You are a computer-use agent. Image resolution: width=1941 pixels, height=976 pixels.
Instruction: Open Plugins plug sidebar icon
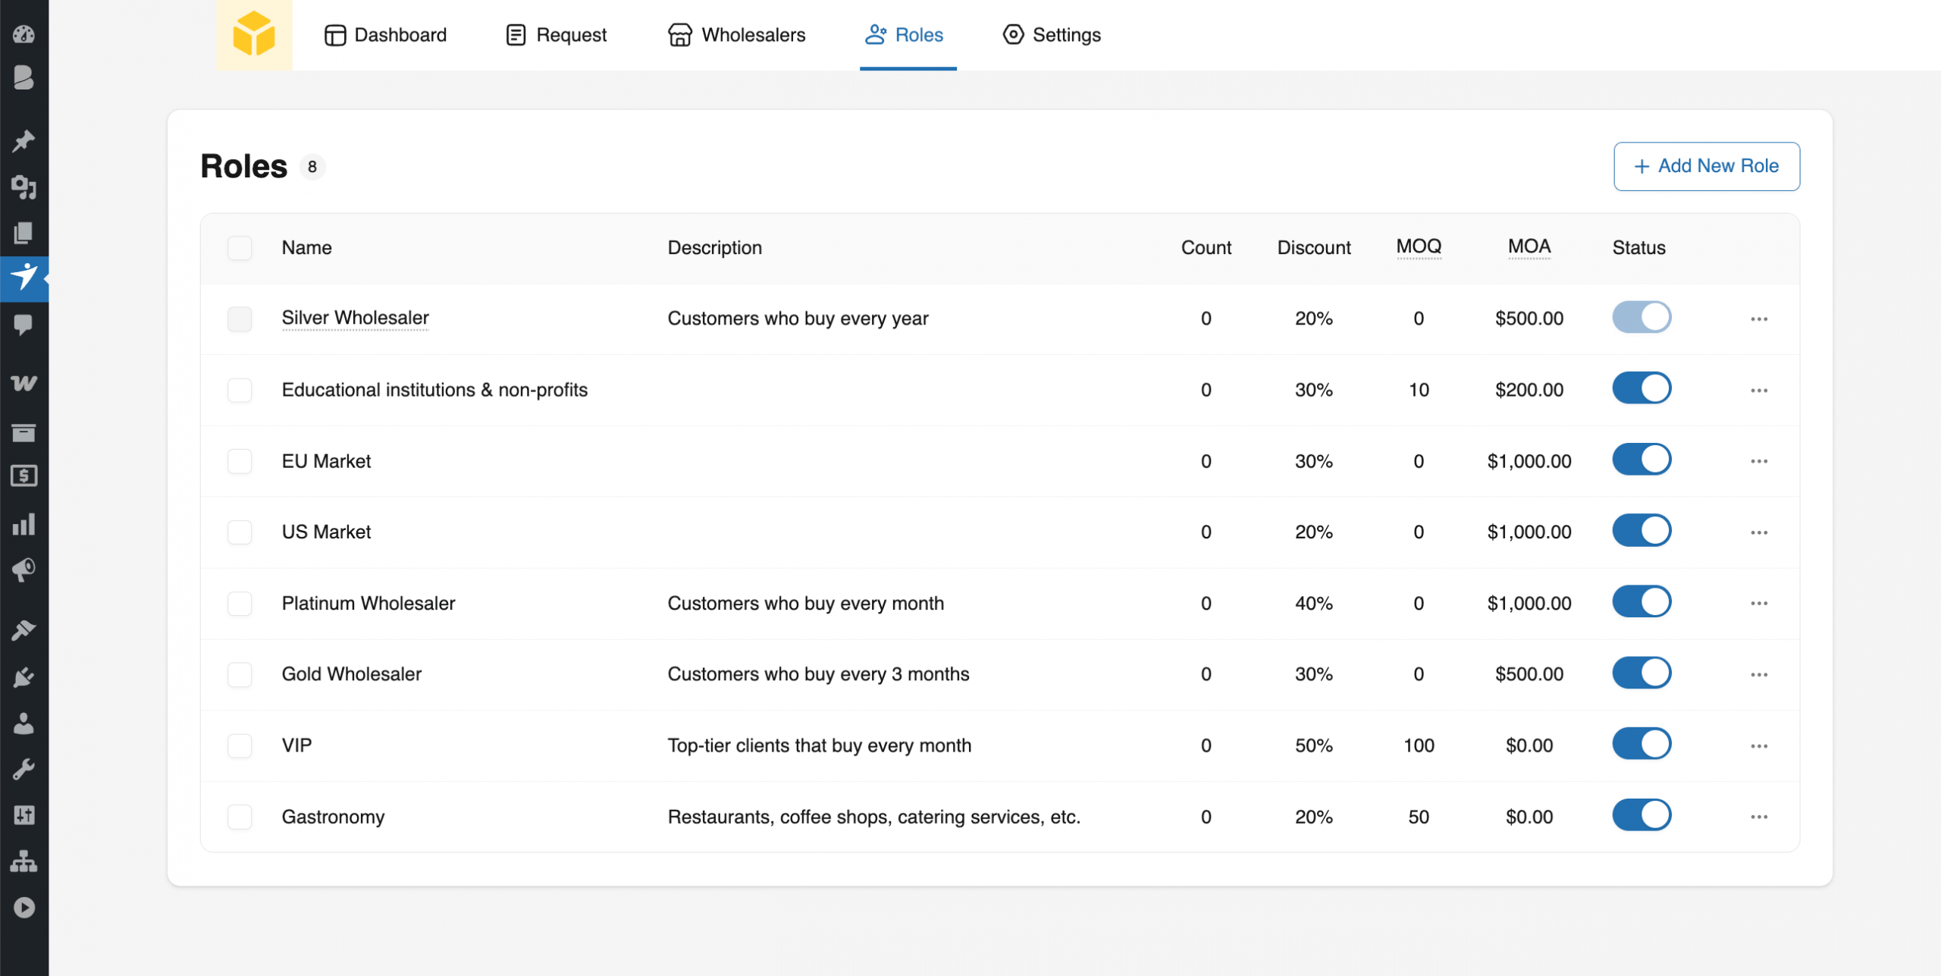[24, 676]
